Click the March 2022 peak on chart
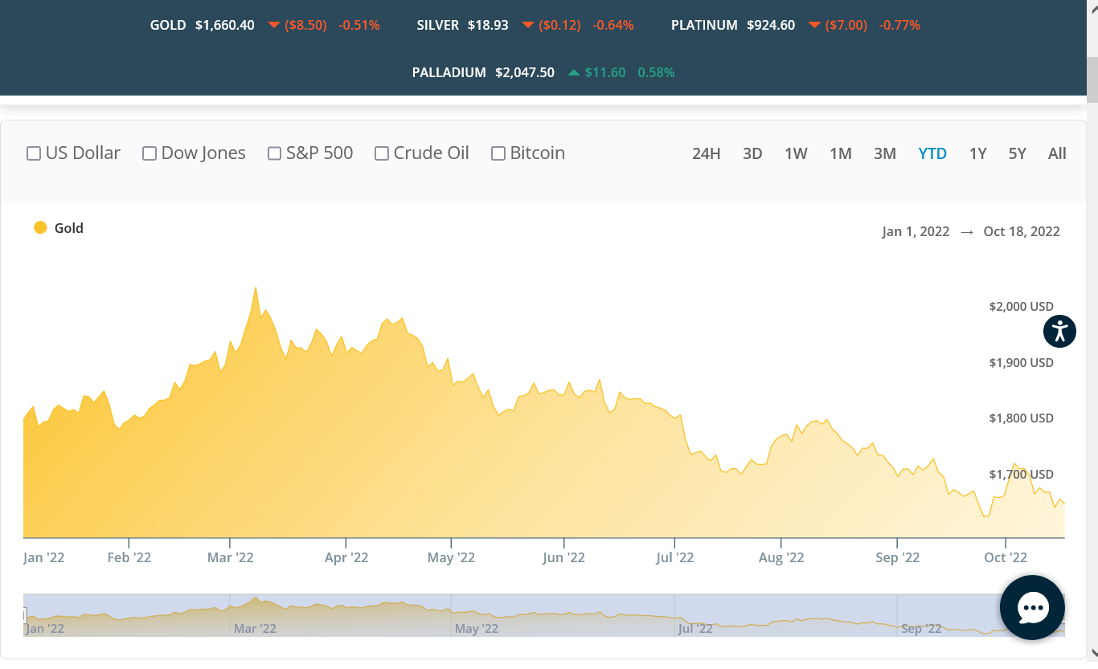 click(x=256, y=288)
